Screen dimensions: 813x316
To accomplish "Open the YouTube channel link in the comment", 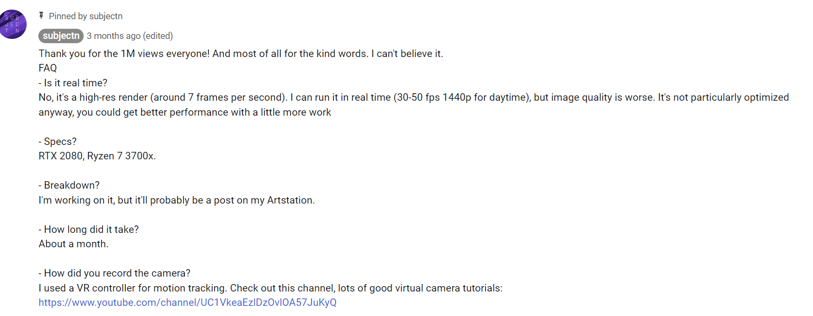I will [x=188, y=303].
